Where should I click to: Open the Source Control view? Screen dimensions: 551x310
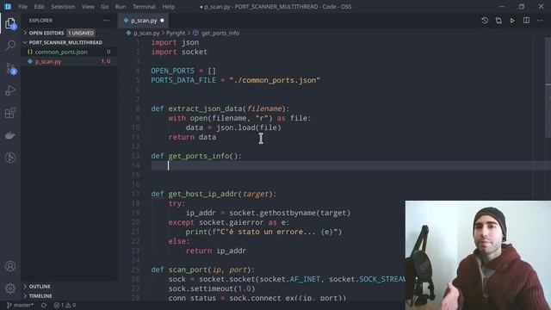[10, 68]
